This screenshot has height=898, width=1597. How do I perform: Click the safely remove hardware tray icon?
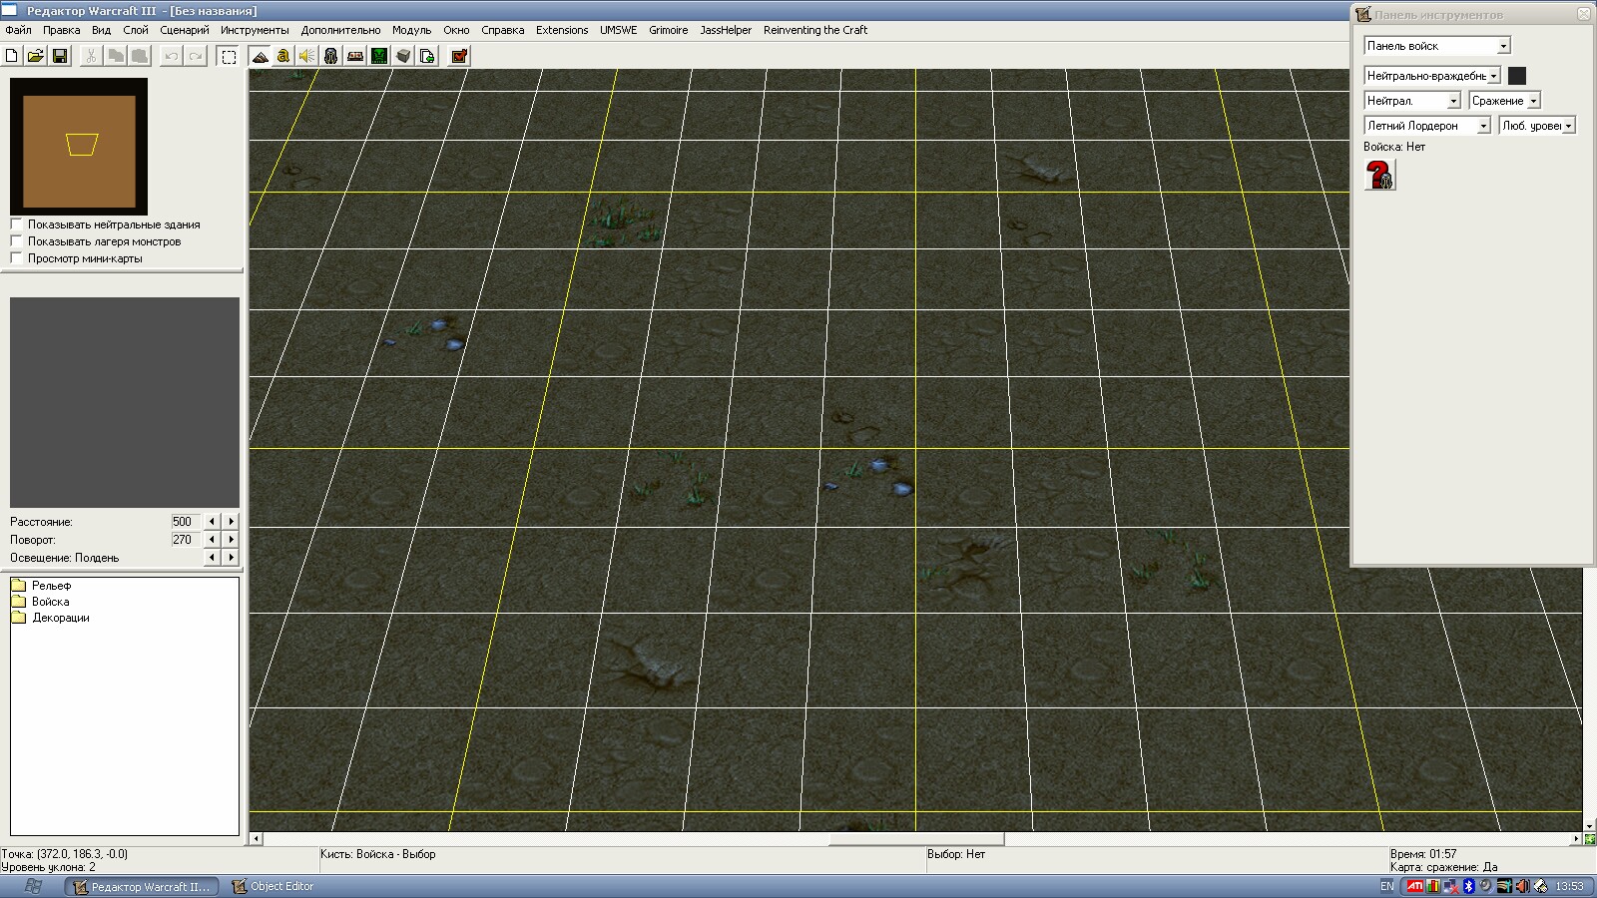point(1540,886)
